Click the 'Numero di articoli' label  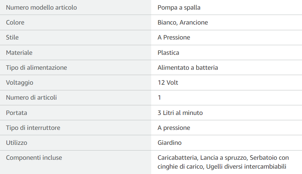pyautogui.click(x=31, y=97)
